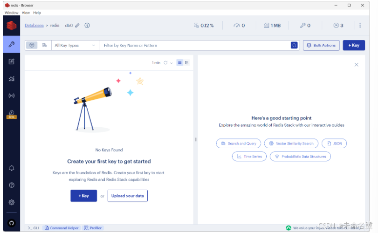
Task: Click the Databases breadcrumb link
Action: pos(34,25)
